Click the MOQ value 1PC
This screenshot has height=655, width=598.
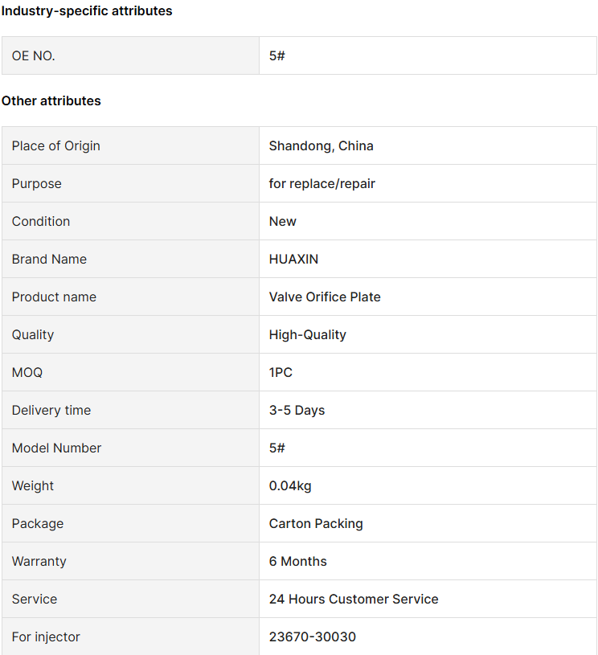tap(281, 373)
